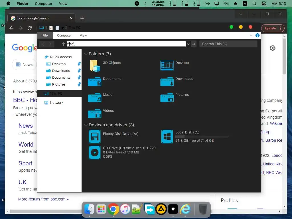This screenshot has height=219, width=292.
Task: Open the Videos folder icon
Action: (x=95, y=113)
